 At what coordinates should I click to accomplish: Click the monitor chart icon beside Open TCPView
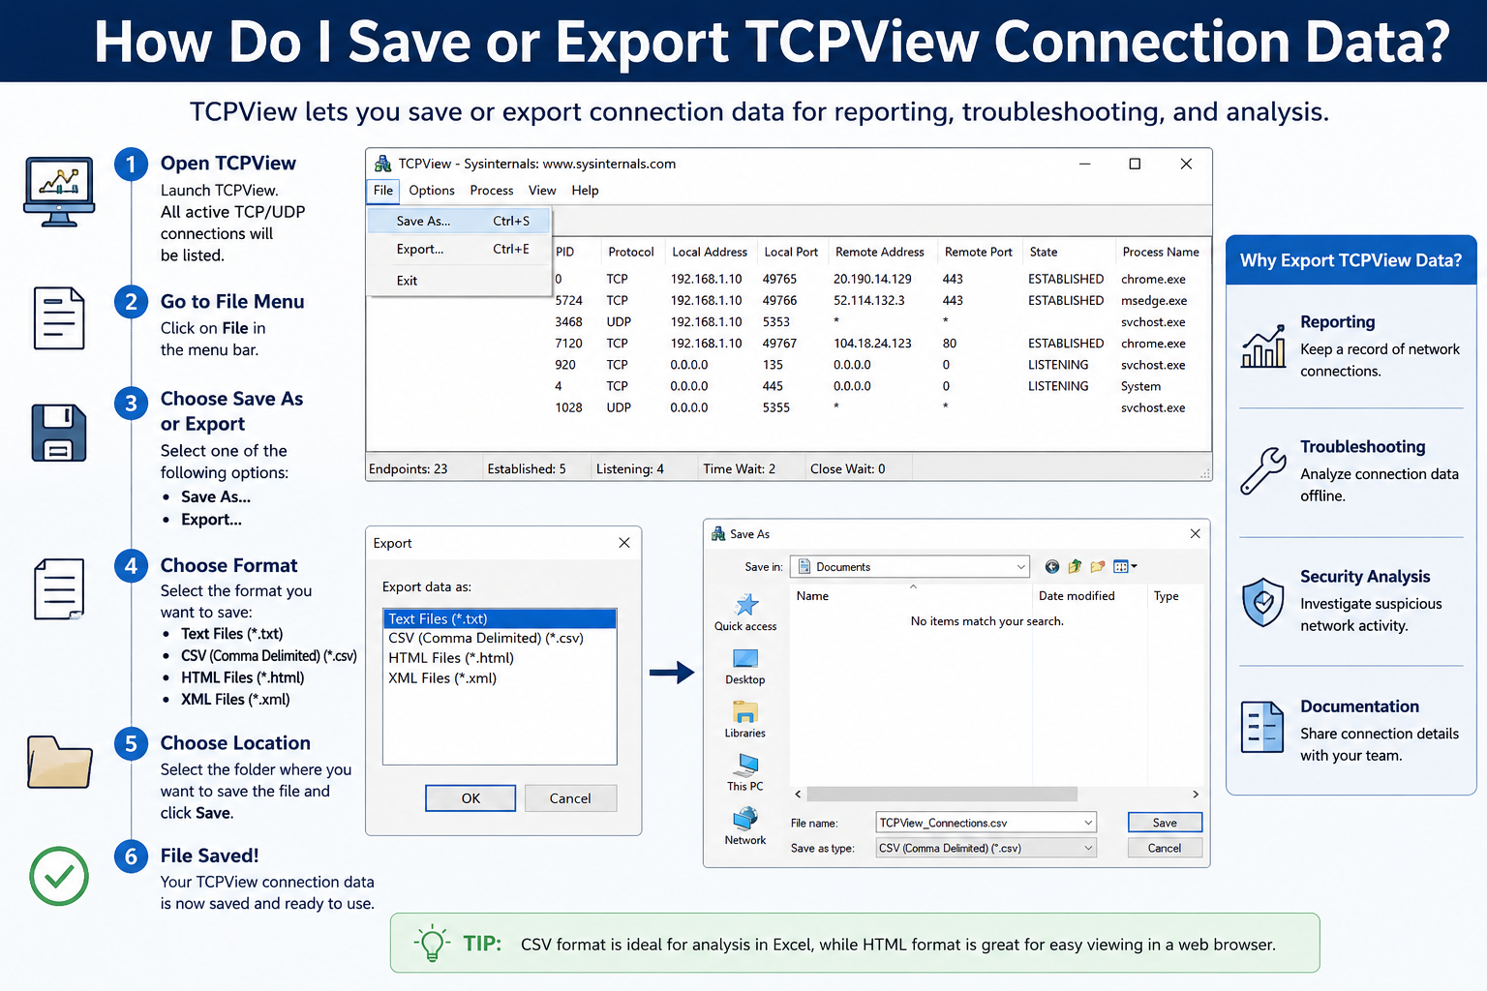[x=59, y=192]
